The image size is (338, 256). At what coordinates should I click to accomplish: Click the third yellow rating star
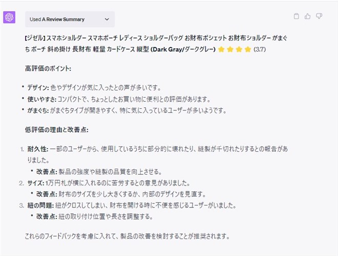239,50
